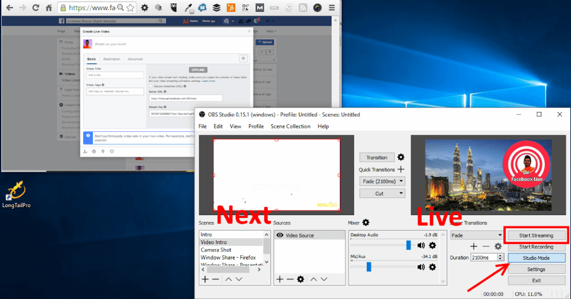The height and width of the screenshot is (299, 571).
Task: Click the browser address bar URL
Action: (x=92, y=7)
